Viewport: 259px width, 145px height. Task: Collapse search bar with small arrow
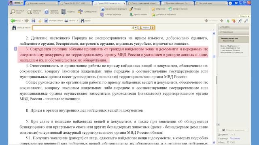[x=214, y=30]
